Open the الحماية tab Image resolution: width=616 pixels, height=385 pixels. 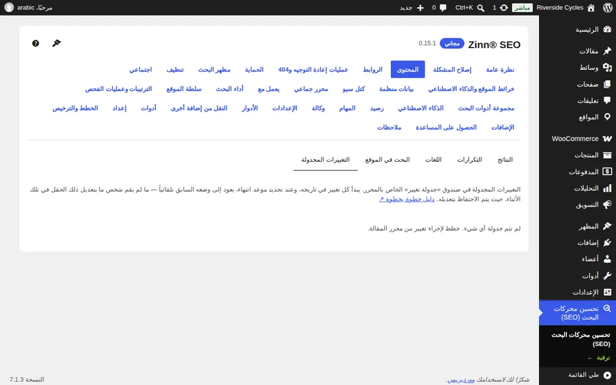254,69
